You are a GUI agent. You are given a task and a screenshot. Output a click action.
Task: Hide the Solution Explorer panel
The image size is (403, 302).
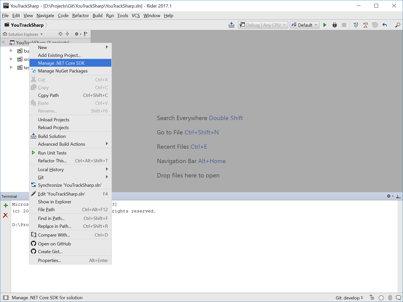[86, 34]
